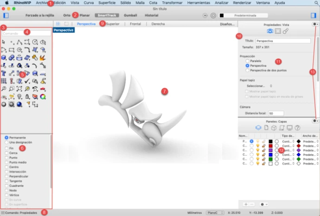Viewport: 320px width, 216px height.
Task: Enable the Tangente object snap
Action: pyautogui.click(x=6, y=181)
